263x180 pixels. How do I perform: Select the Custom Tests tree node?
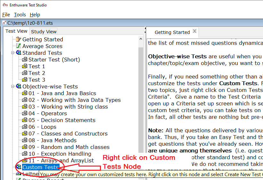coord(40,167)
